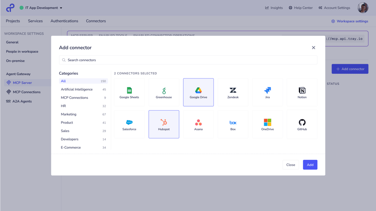Go to the Connectors tab
This screenshot has height=211, width=376.
(x=96, y=21)
